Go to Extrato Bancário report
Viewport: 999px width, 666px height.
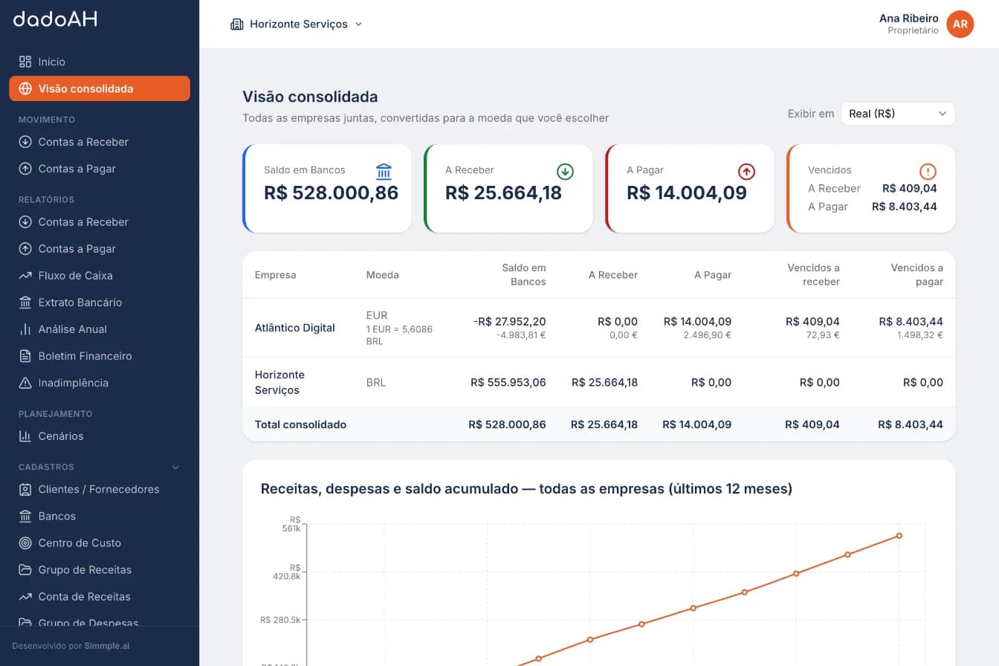100,303
